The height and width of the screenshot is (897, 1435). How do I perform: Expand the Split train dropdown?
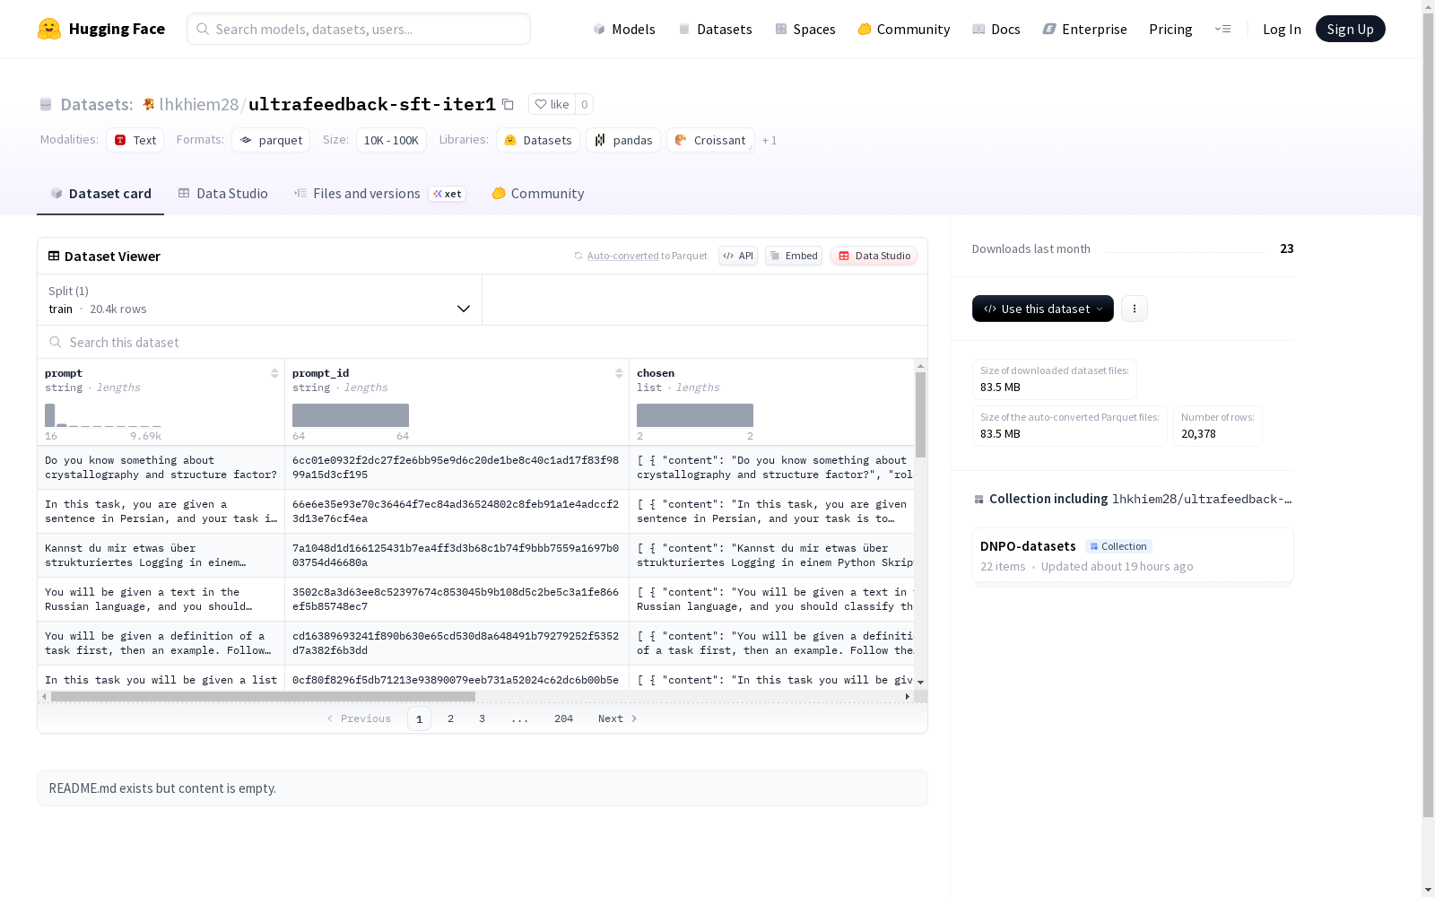click(x=260, y=300)
